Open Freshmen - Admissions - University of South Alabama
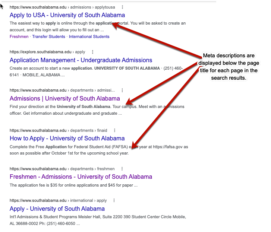The image size is (271, 232). pos(81,177)
